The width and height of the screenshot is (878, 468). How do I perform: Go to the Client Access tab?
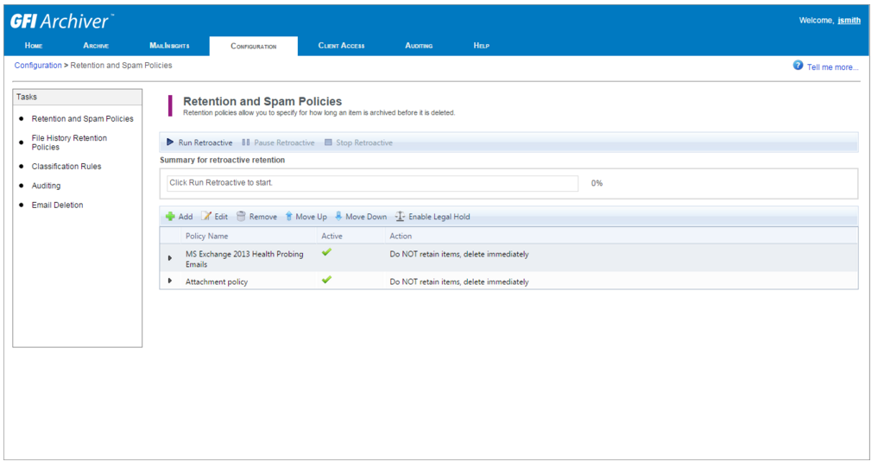(x=342, y=46)
